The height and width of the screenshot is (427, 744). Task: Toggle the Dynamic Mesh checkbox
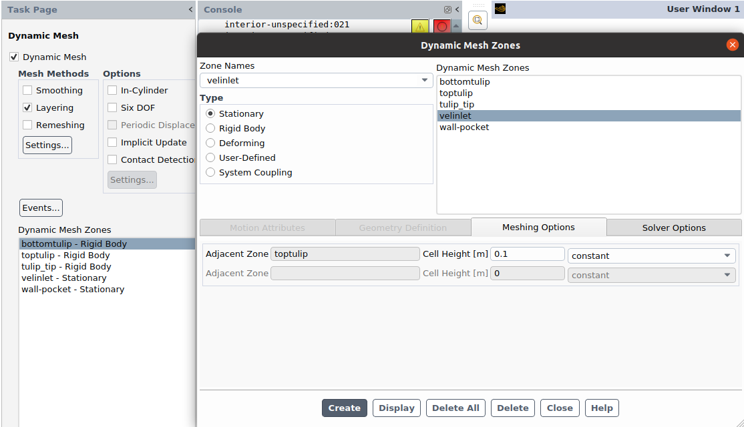pos(14,57)
